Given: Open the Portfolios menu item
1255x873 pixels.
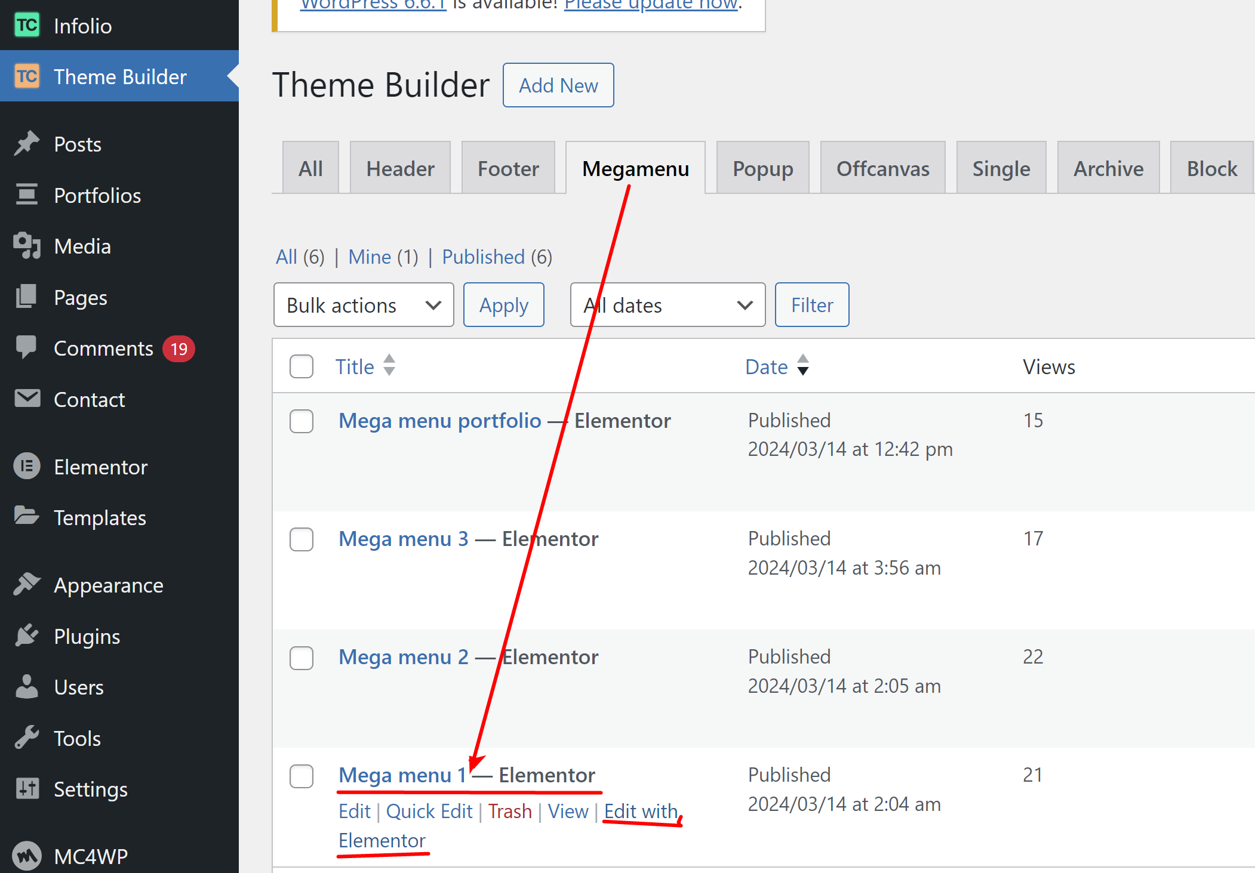Looking at the screenshot, I should click(x=119, y=195).
